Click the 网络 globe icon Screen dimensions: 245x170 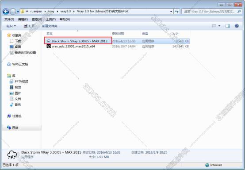click(9, 127)
